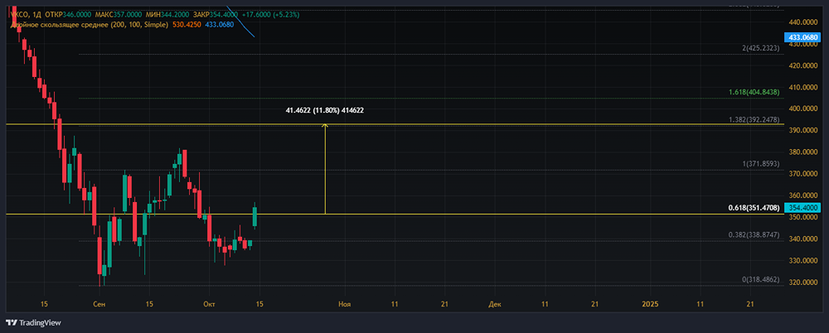
Task: Select the 2(425.2323) Fibonacci level label
Action: coord(761,48)
